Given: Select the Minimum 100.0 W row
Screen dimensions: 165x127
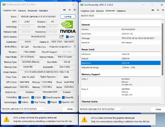Looking at the screenshot, I should (x=121, y=54).
